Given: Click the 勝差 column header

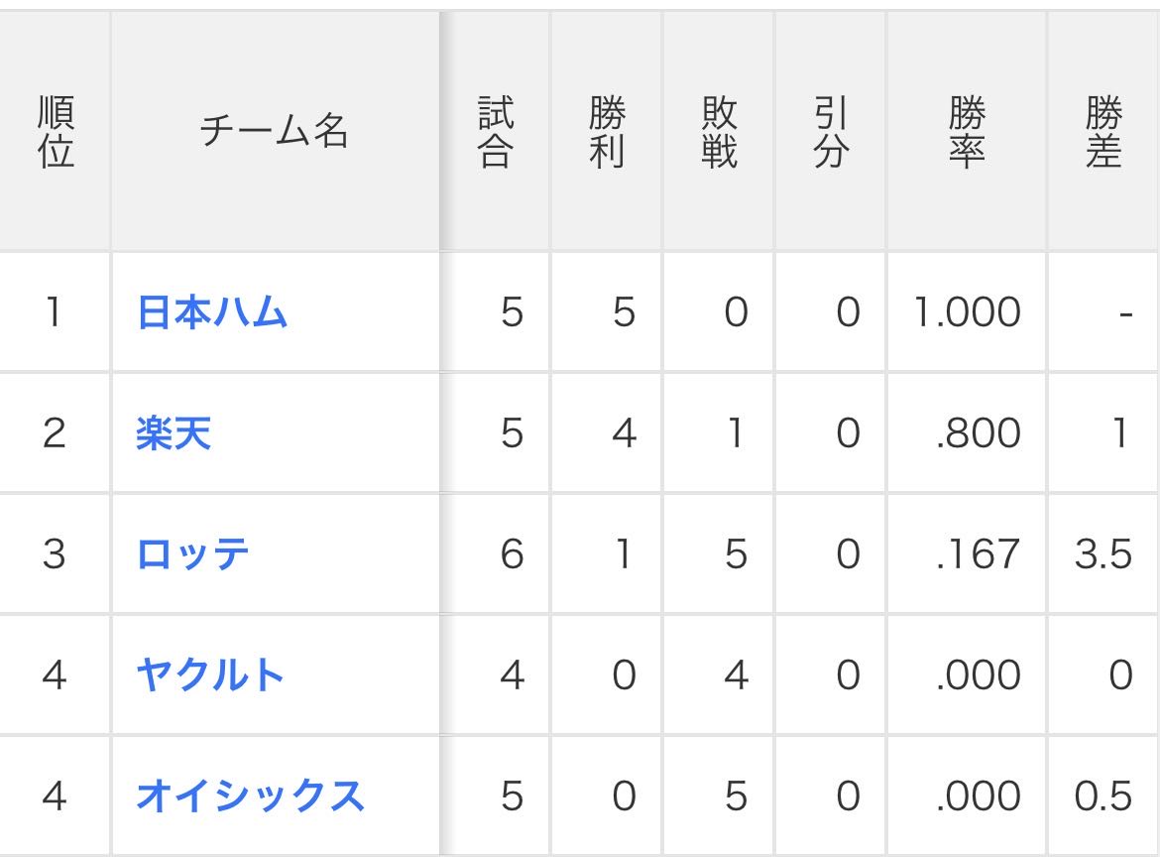Looking at the screenshot, I should (1102, 132).
